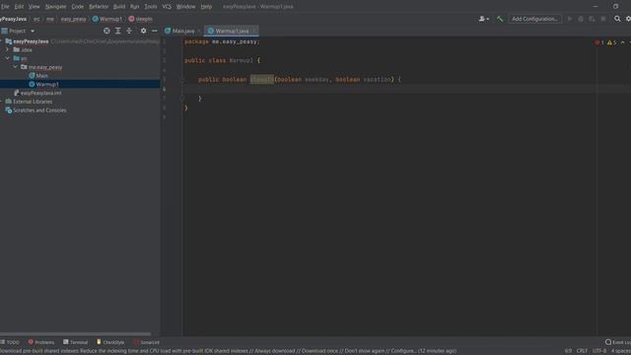Open Search Everywhere magnifier icon
Viewport: 631px width, 355px height.
click(x=617, y=19)
